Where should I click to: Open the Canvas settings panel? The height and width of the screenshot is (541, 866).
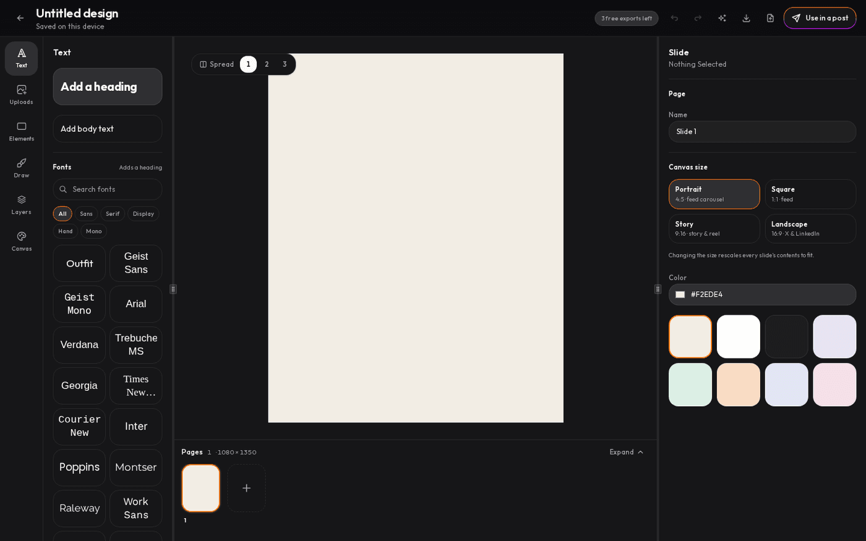(x=22, y=241)
